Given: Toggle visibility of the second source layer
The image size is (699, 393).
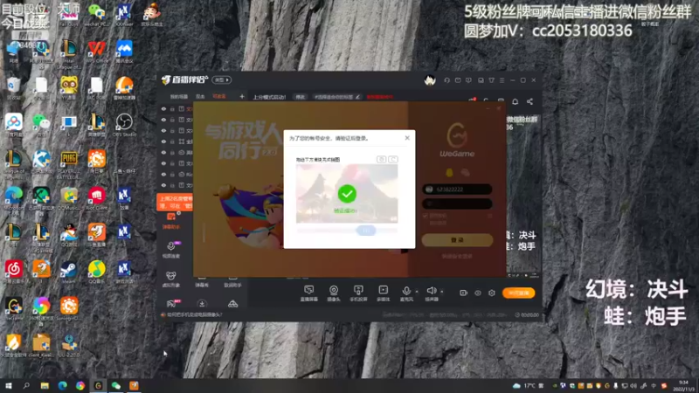Looking at the screenshot, I should [x=163, y=120].
